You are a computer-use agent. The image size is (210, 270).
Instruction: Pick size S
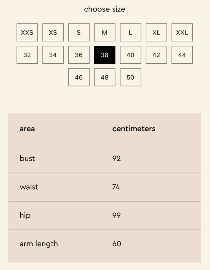click(x=79, y=32)
